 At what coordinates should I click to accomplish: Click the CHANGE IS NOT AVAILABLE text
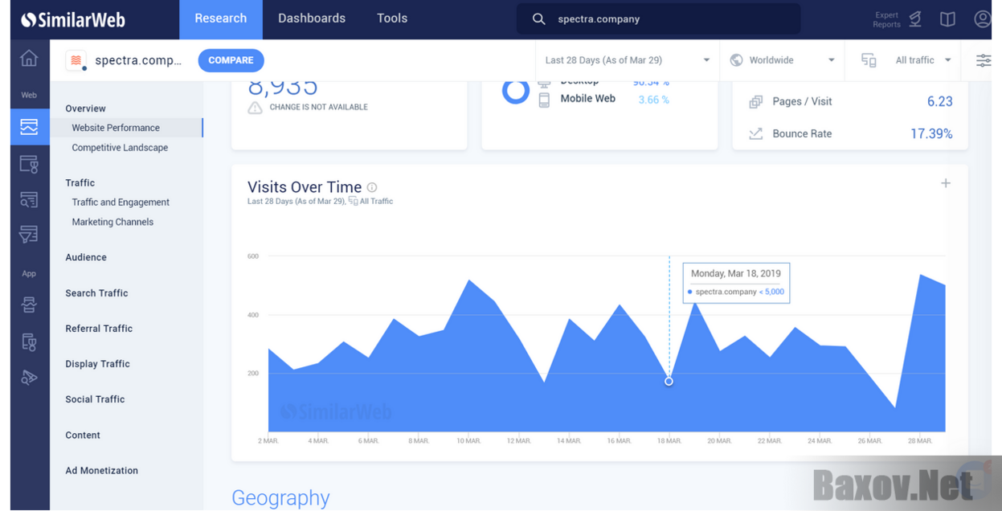[319, 108]
